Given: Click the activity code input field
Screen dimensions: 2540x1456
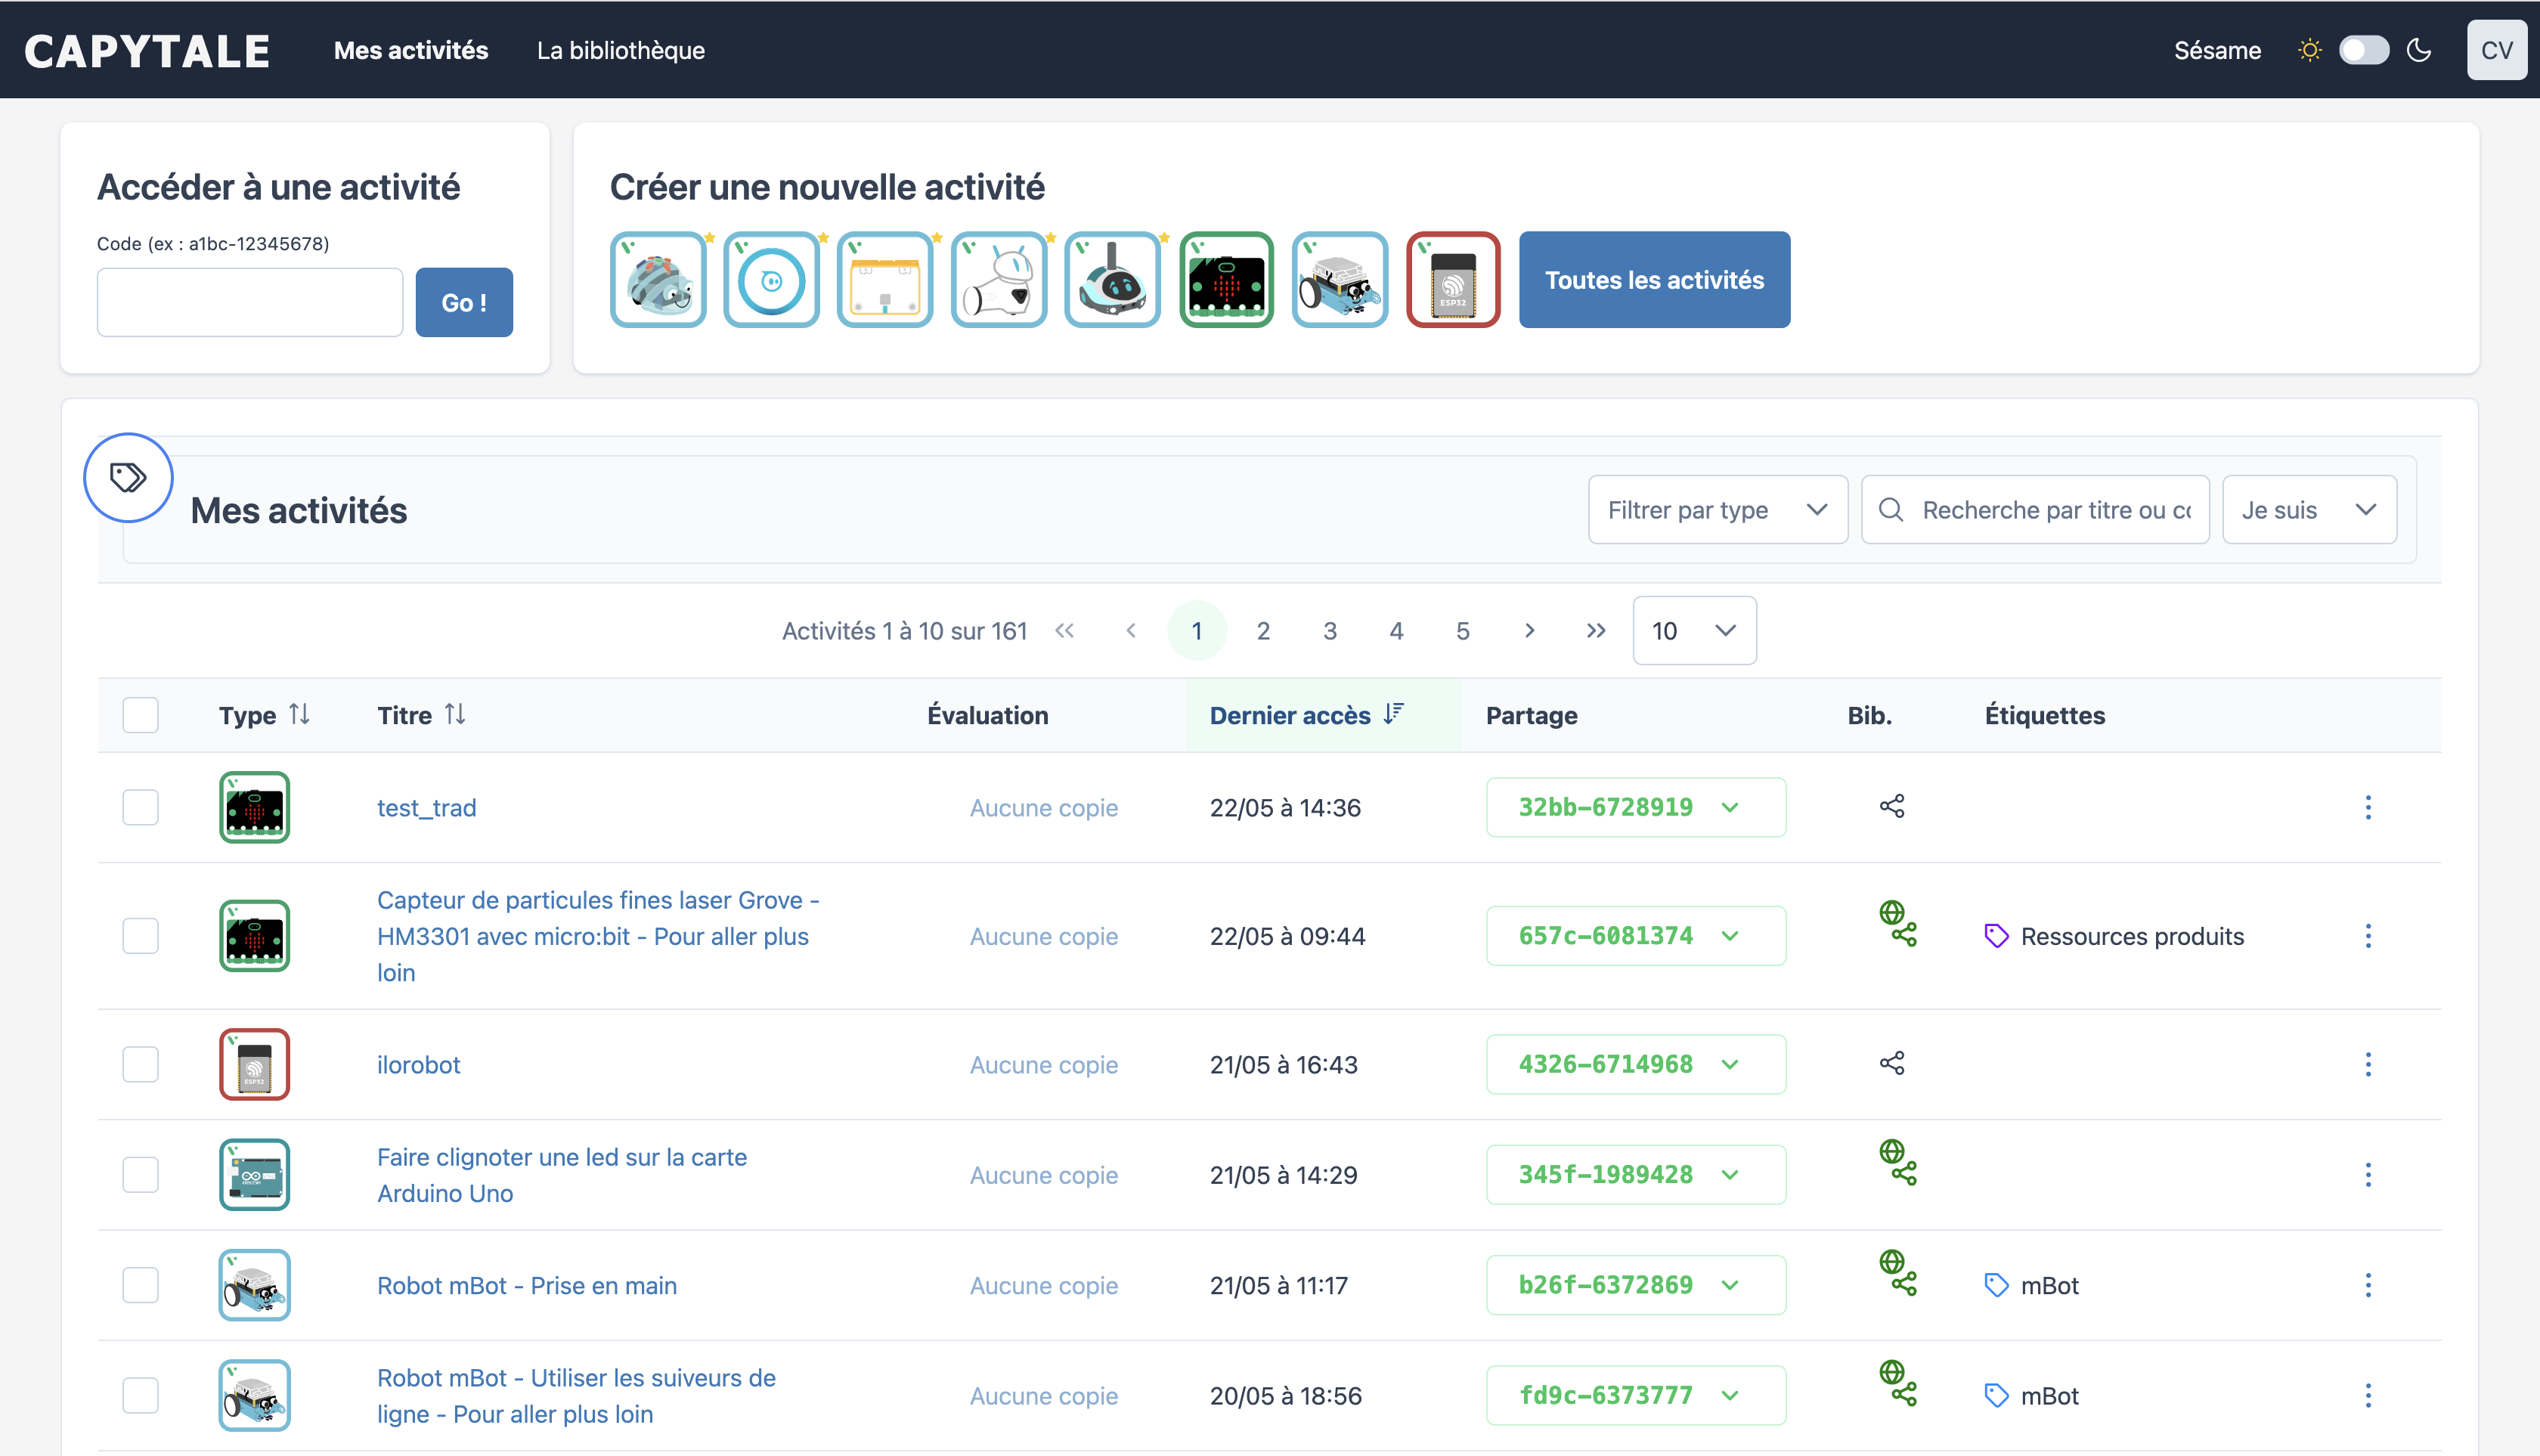Looking at the screenshot, I should [x=249, y=302].
